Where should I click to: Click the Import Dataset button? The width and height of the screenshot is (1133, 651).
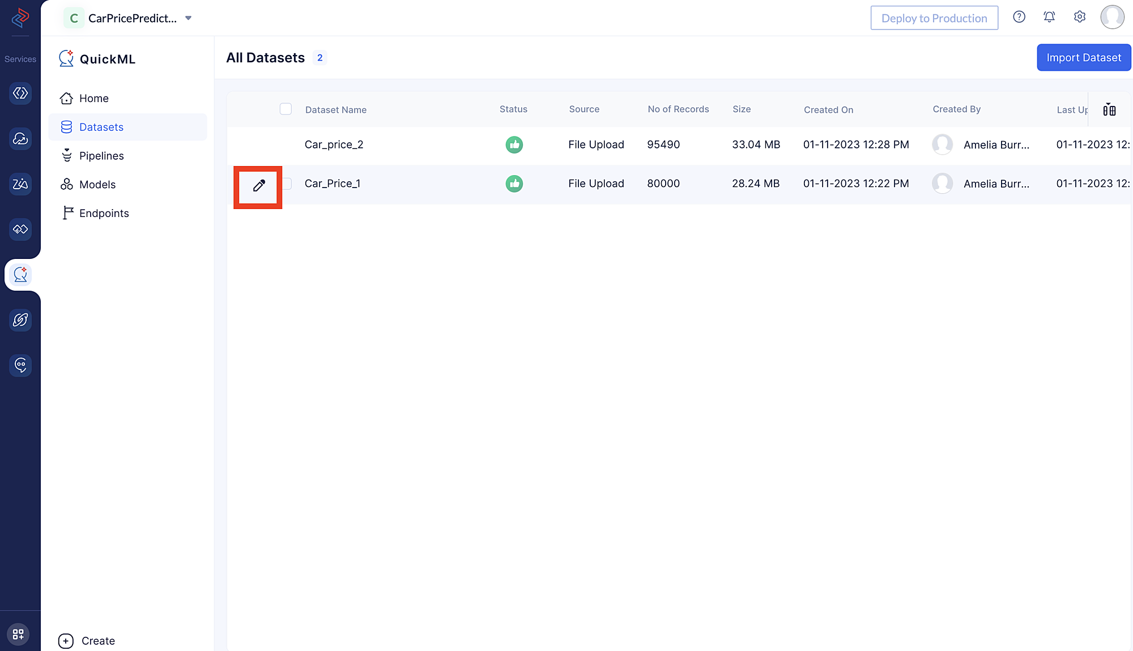[1083, 57]
